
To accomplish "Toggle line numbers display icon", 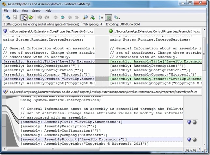I will click(x=101, y=18).
